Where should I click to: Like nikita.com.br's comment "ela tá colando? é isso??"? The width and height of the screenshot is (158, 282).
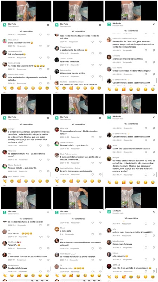pyautogui.click(x=40, y=46)
